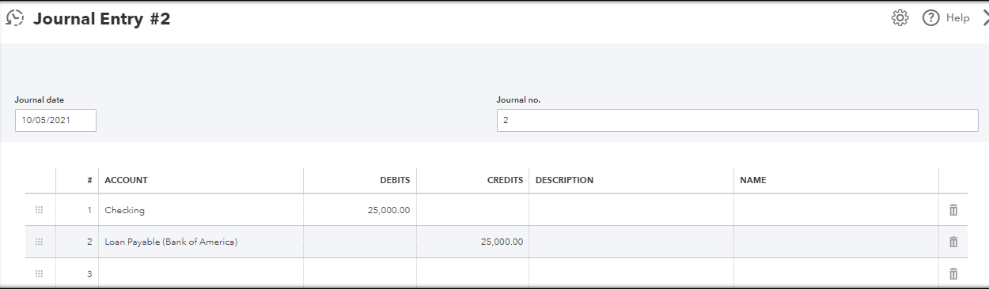The width and height of the screenshot is (989, 289).
Task: Click the Help question mark icon
Action: (x=930, y=18)
